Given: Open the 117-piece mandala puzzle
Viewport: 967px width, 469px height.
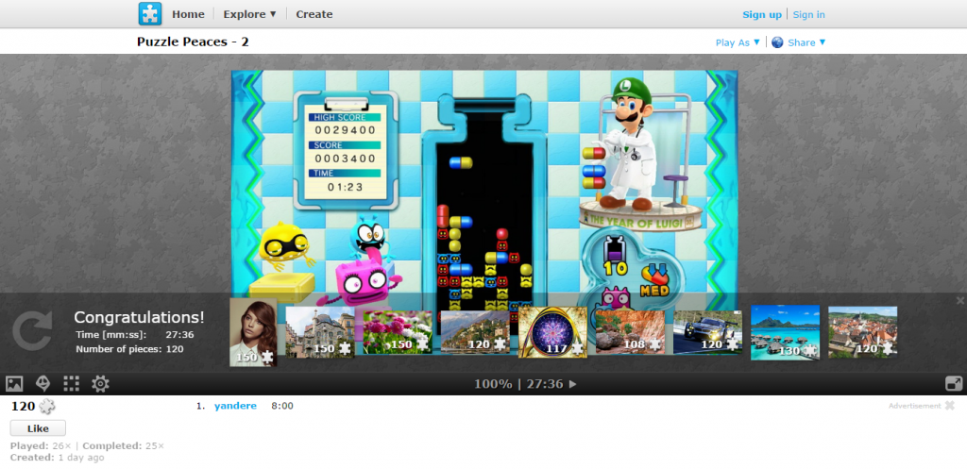Looking at the screenshot, I should (x=552, y=332).
